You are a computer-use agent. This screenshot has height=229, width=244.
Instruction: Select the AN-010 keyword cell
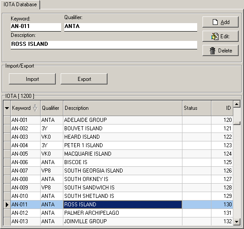(25, 196)
